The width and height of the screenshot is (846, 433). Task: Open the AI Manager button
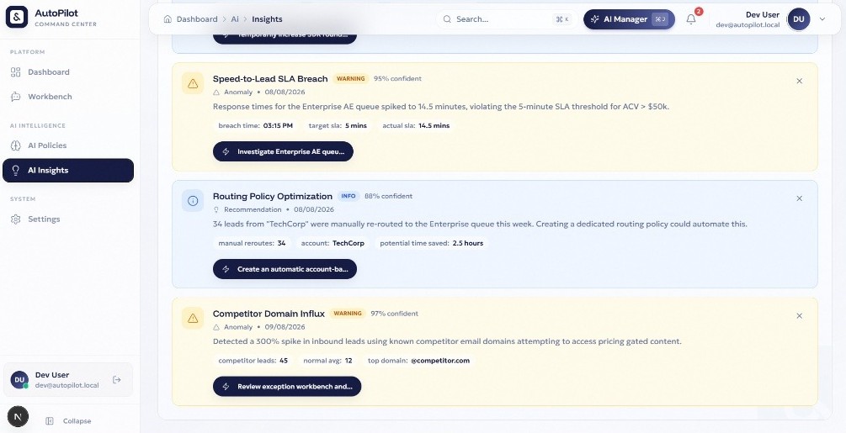tap(629, 19)
